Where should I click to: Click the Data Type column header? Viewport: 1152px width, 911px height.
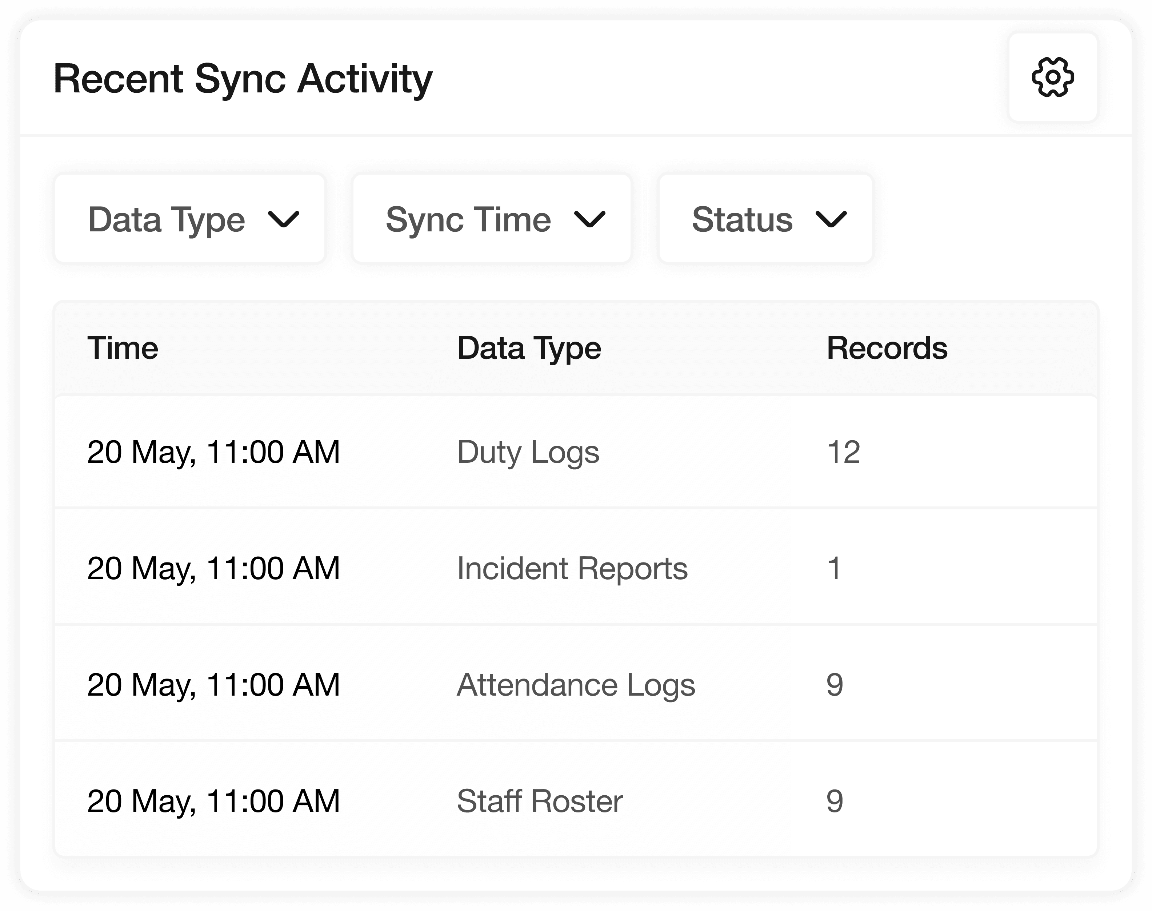[529, 348]
